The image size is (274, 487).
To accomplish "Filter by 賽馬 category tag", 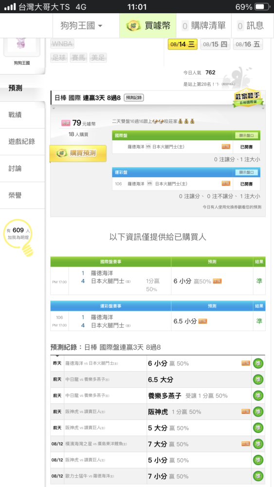I will pyautogui.click(x=78, y=57).
